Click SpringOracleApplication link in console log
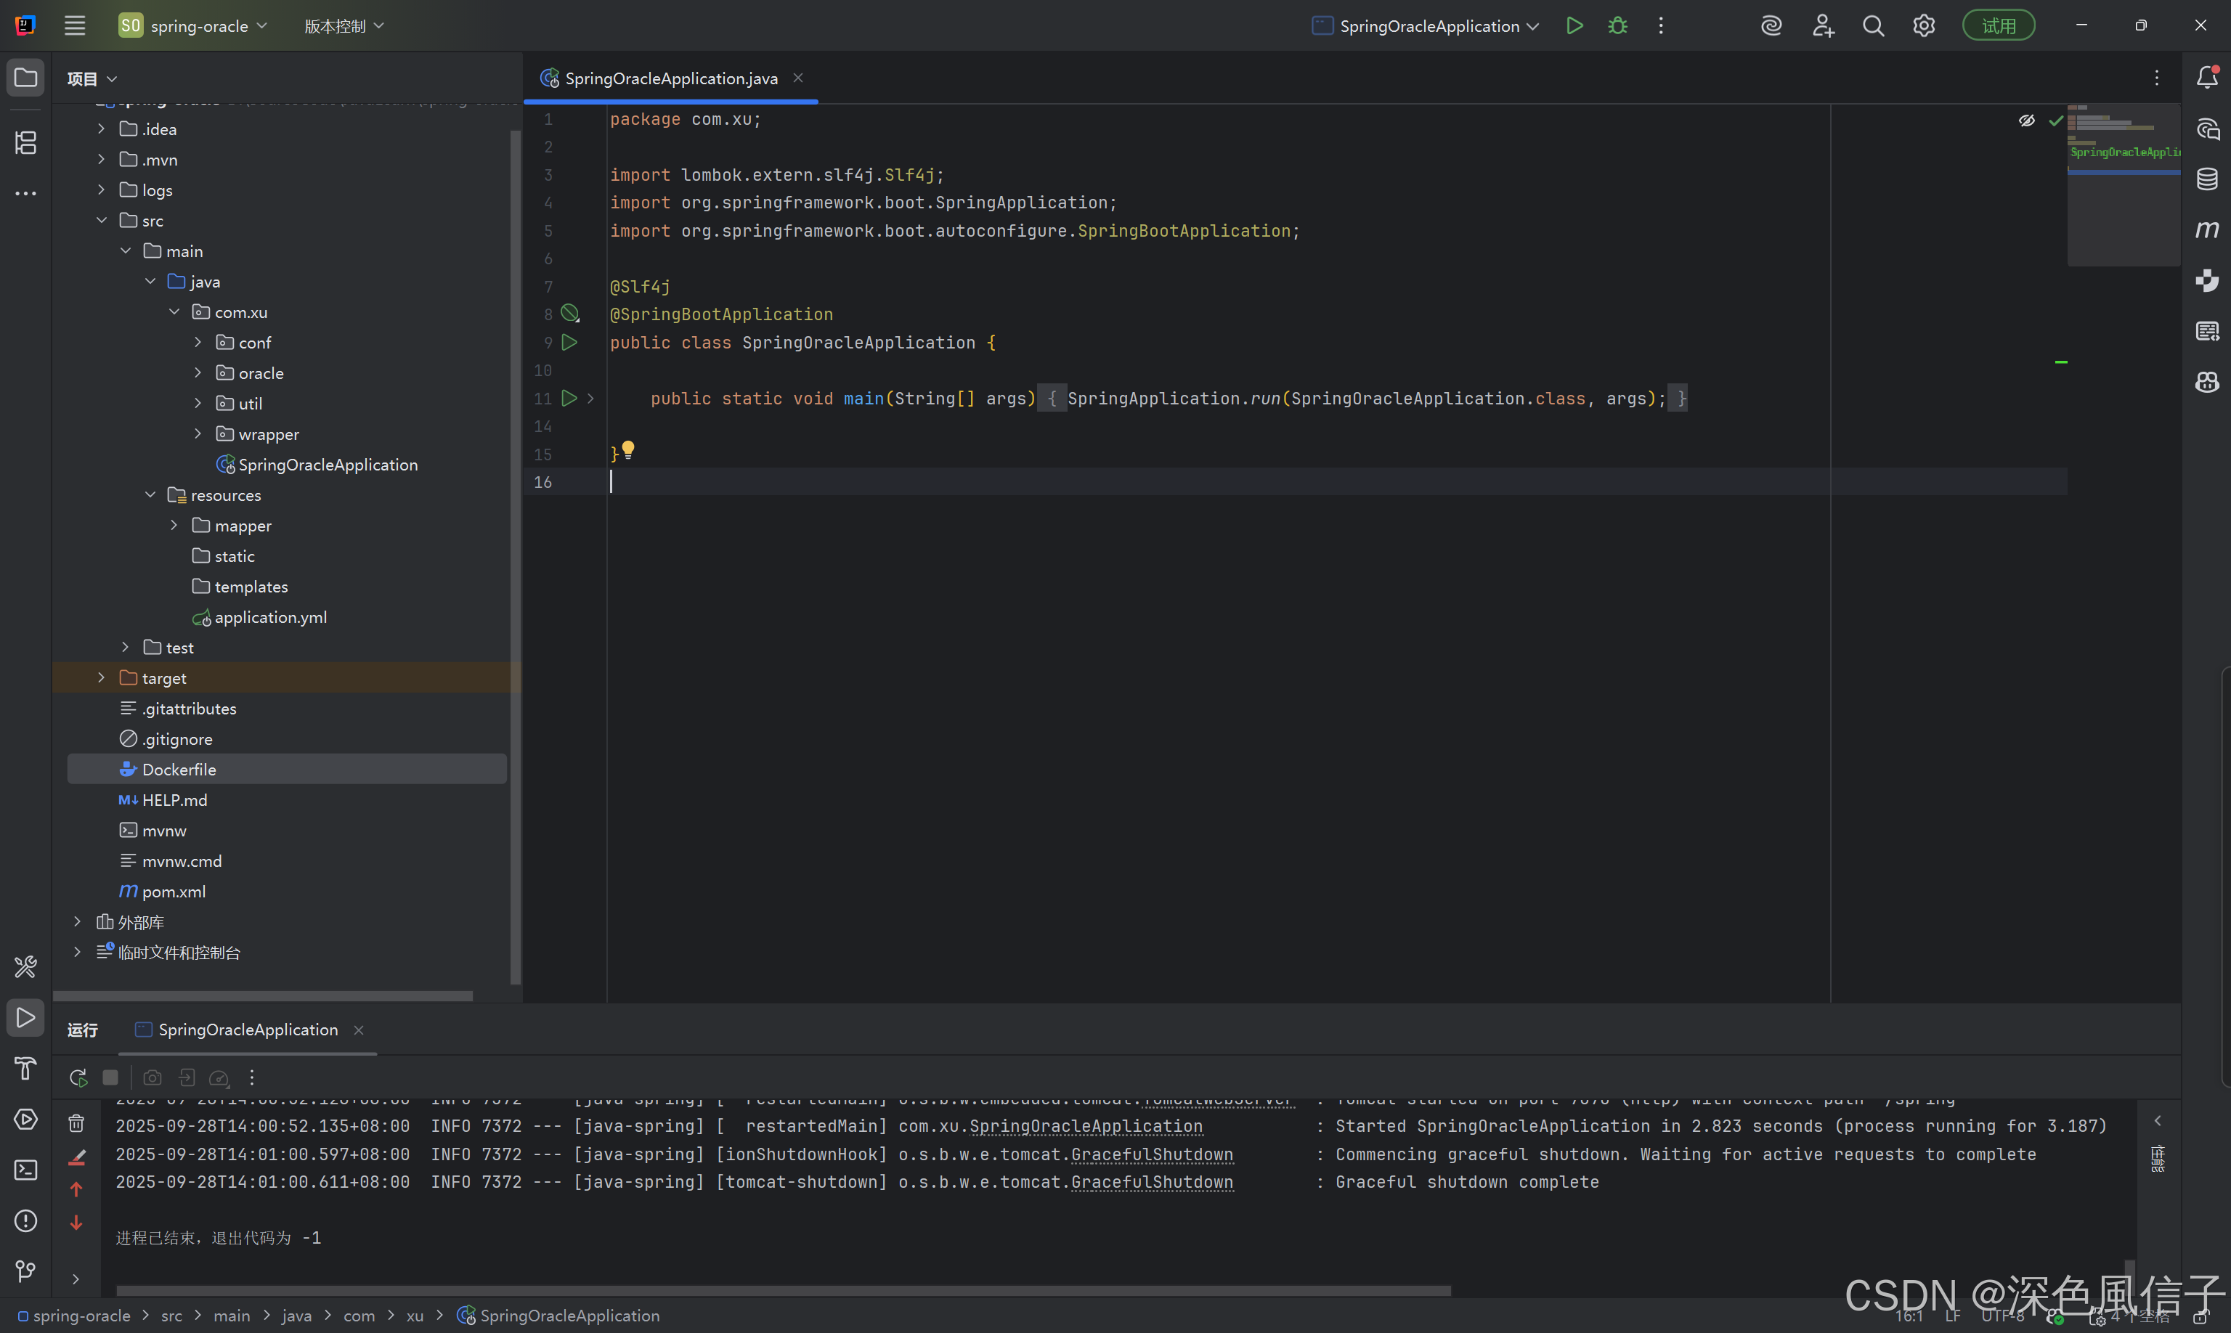 pos(1086,1126)
